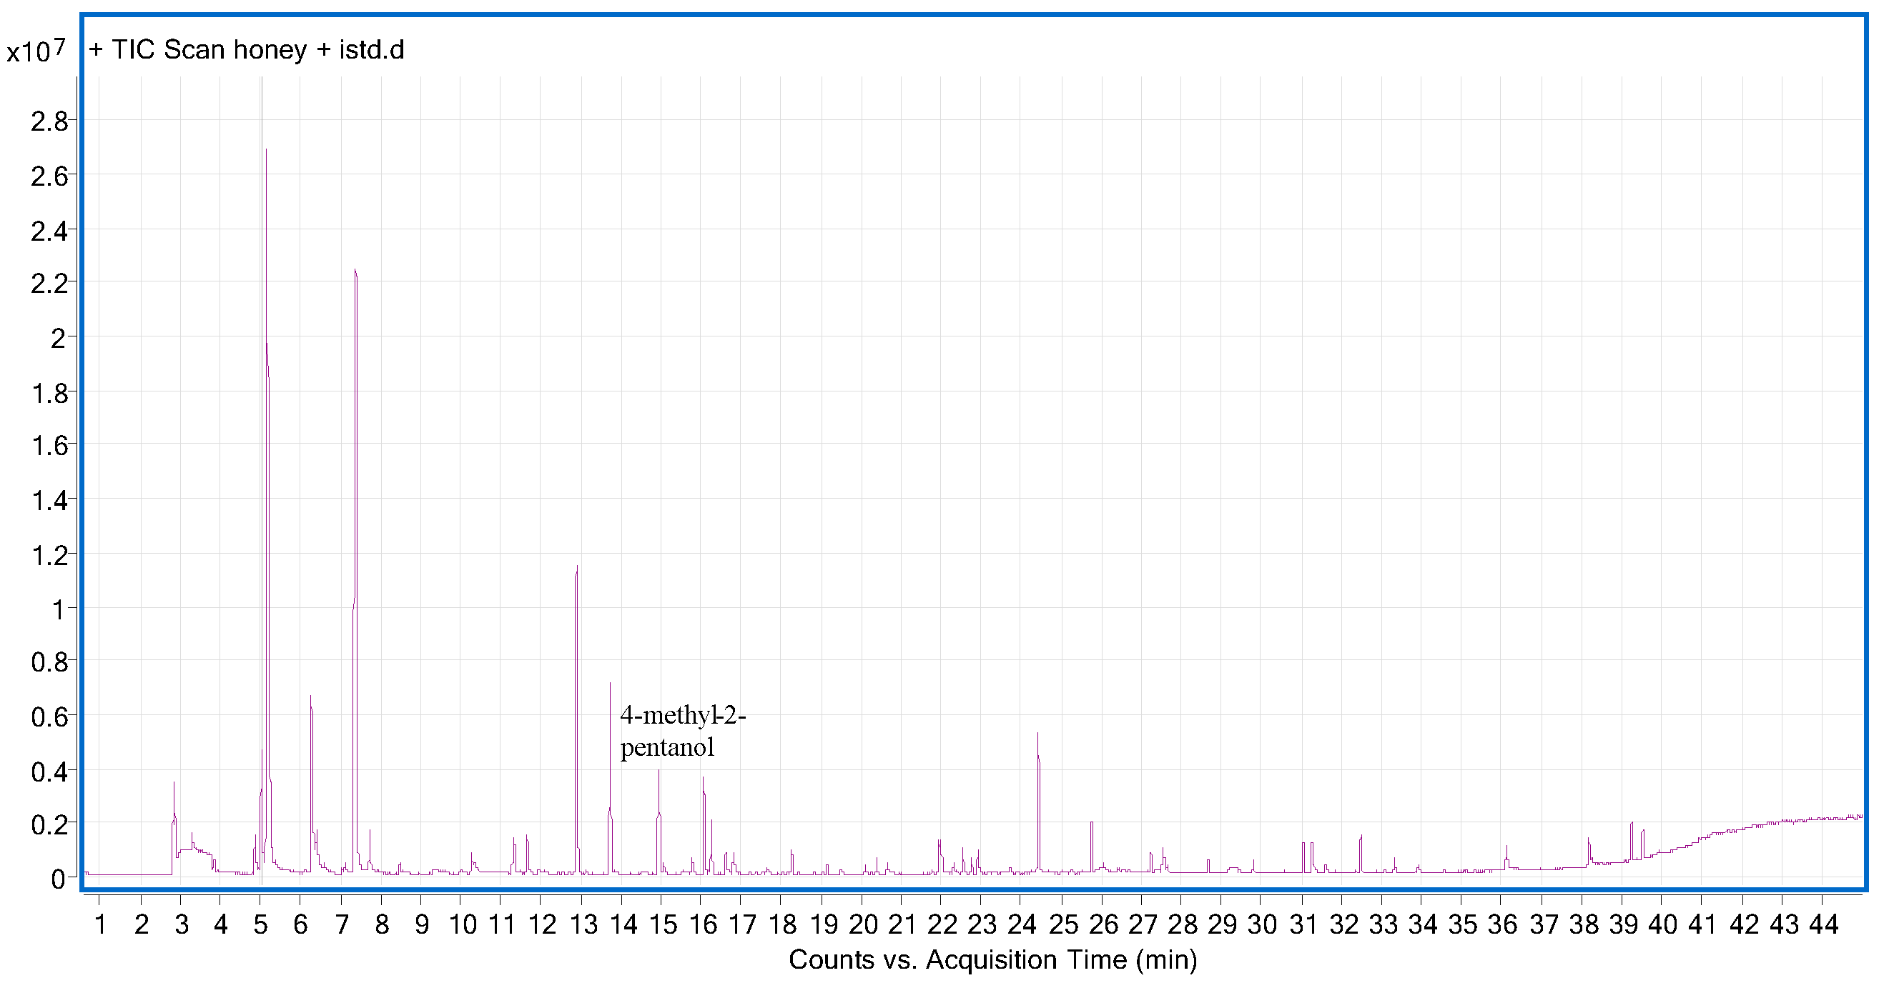Click the 22 tick on the time axis
Screen dimensions: 1879x983
click(942, 924)
